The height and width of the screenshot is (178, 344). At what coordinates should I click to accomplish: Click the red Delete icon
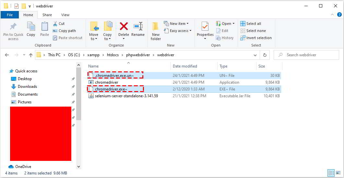pyautogui.click(x=124, y=26)
